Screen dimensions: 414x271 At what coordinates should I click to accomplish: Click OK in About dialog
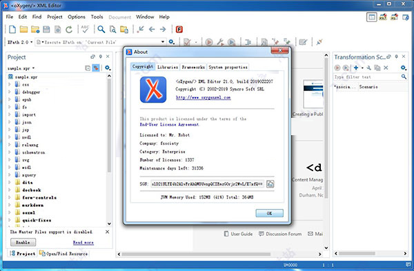pyautogui.click(x=269, y=213)
